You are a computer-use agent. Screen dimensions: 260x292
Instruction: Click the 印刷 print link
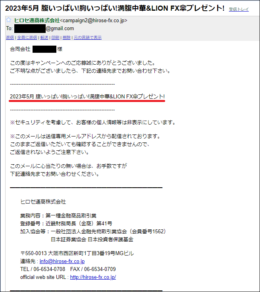[55, 37]
